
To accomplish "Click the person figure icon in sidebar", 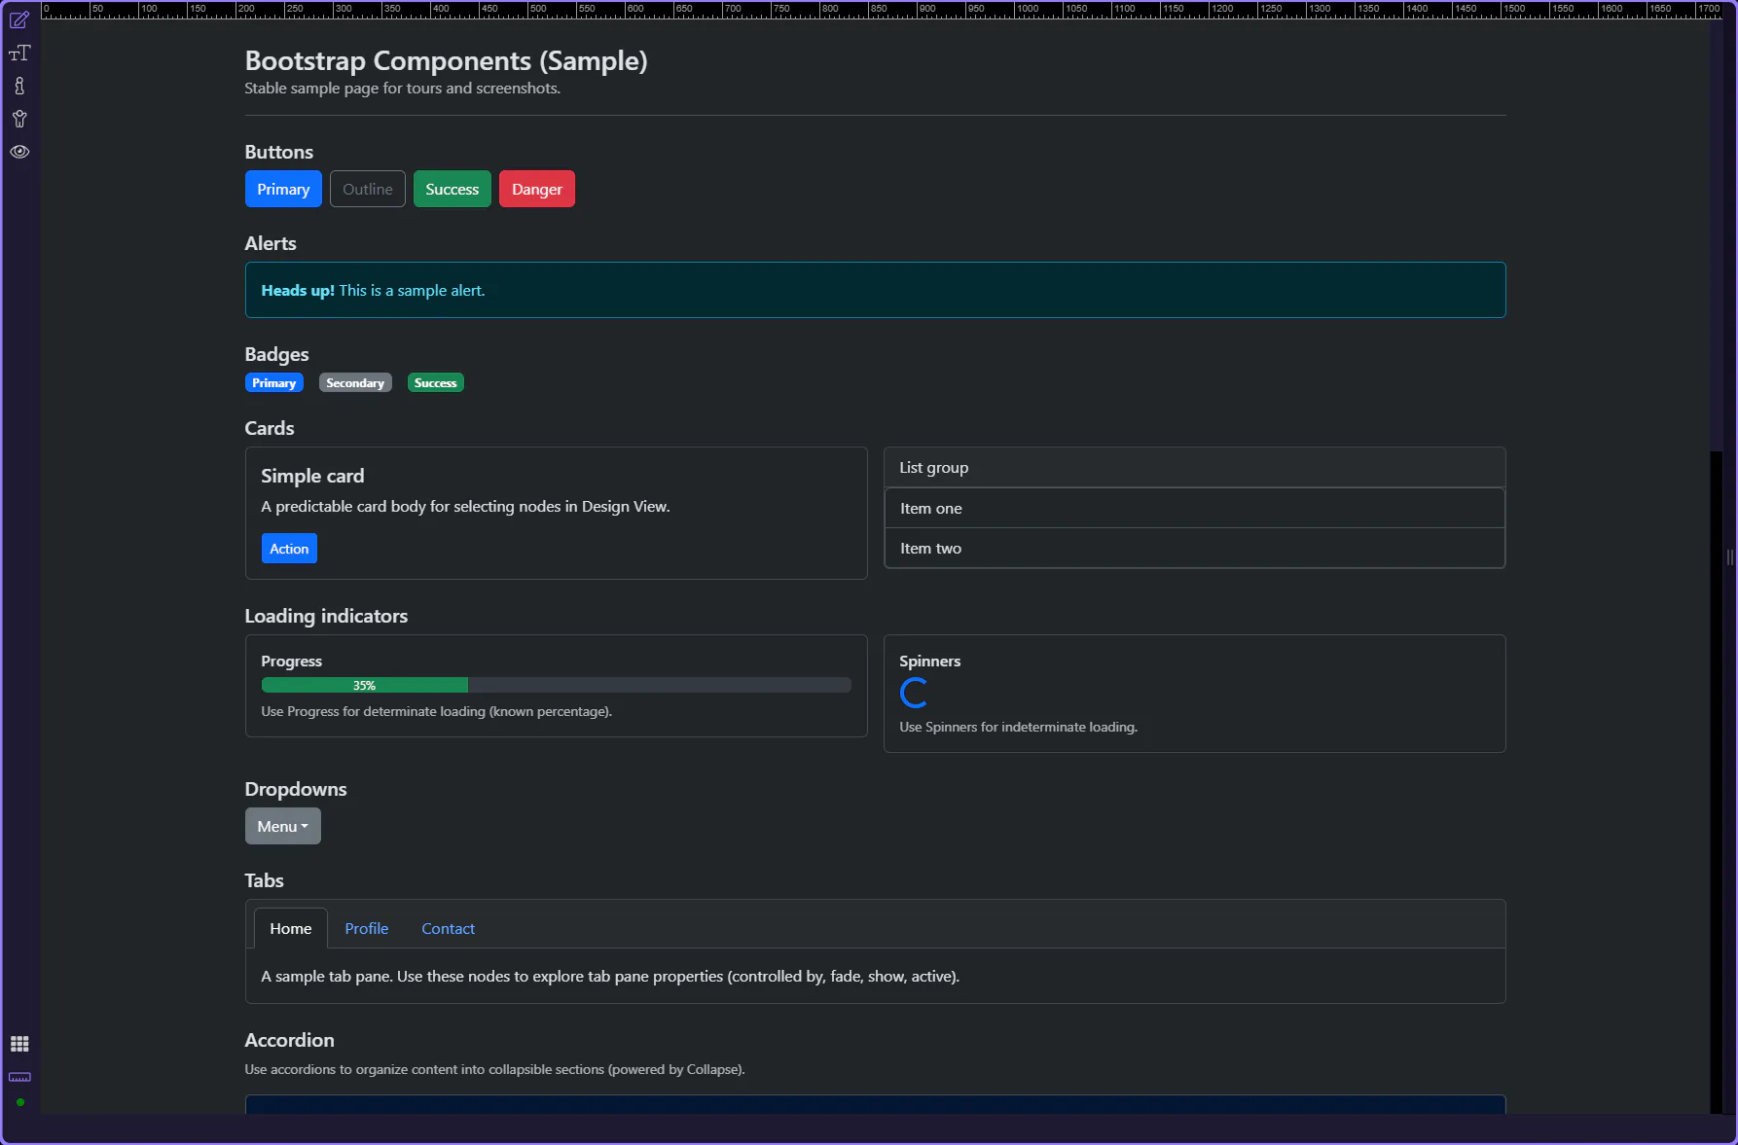I will point(19,119).
